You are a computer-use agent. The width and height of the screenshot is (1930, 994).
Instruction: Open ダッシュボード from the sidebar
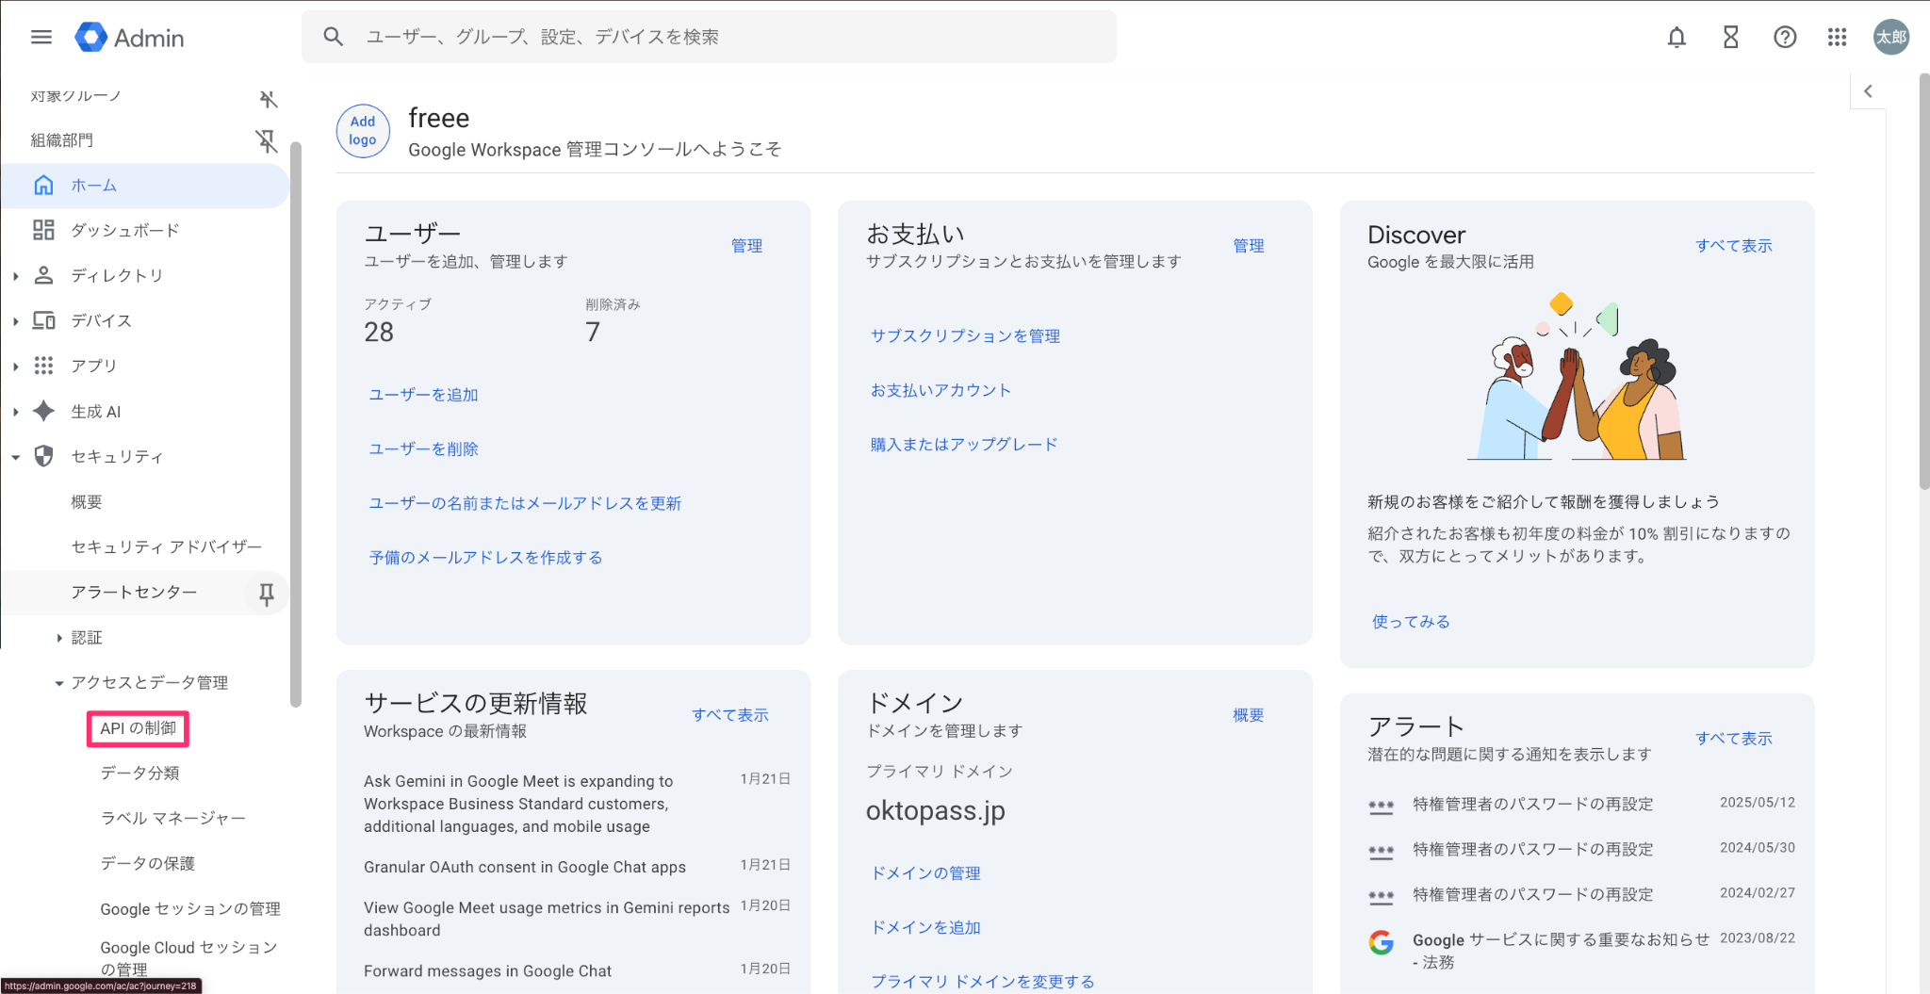point(125,230)
